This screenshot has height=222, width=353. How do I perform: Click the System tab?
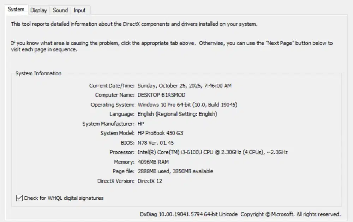tap(16, 10)
